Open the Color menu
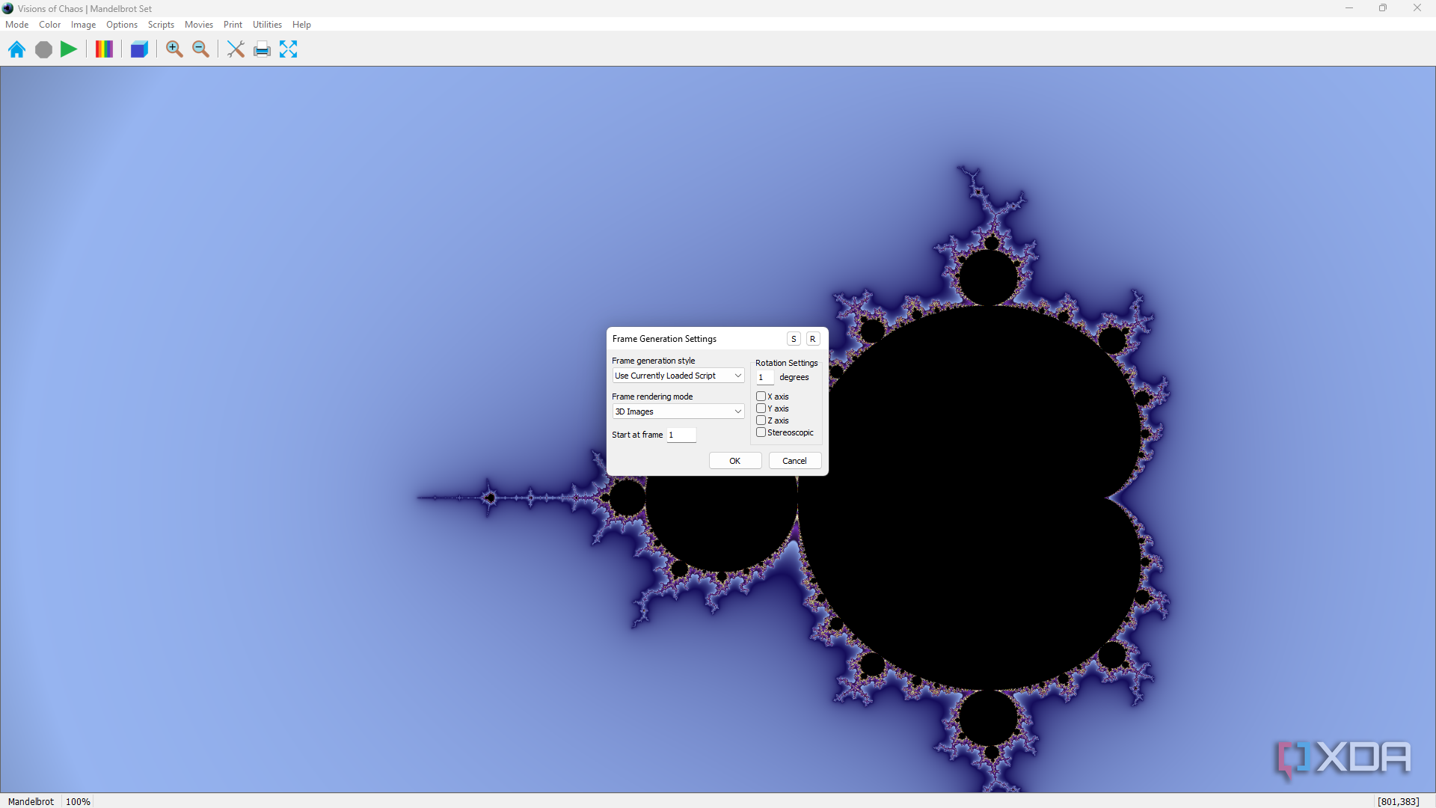The image size is (1436, 808). (50, 25)
